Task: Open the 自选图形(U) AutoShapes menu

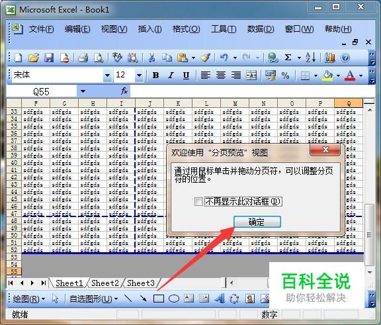Action: click(93, 299)
